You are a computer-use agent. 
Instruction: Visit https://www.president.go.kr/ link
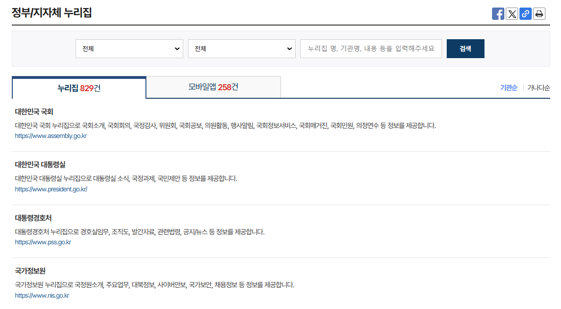(51, 189)
